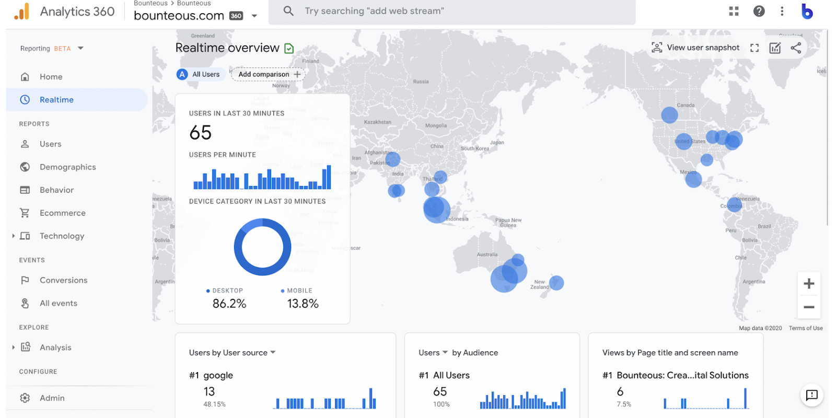Open the three-dot more options menu

pos(782,11)
